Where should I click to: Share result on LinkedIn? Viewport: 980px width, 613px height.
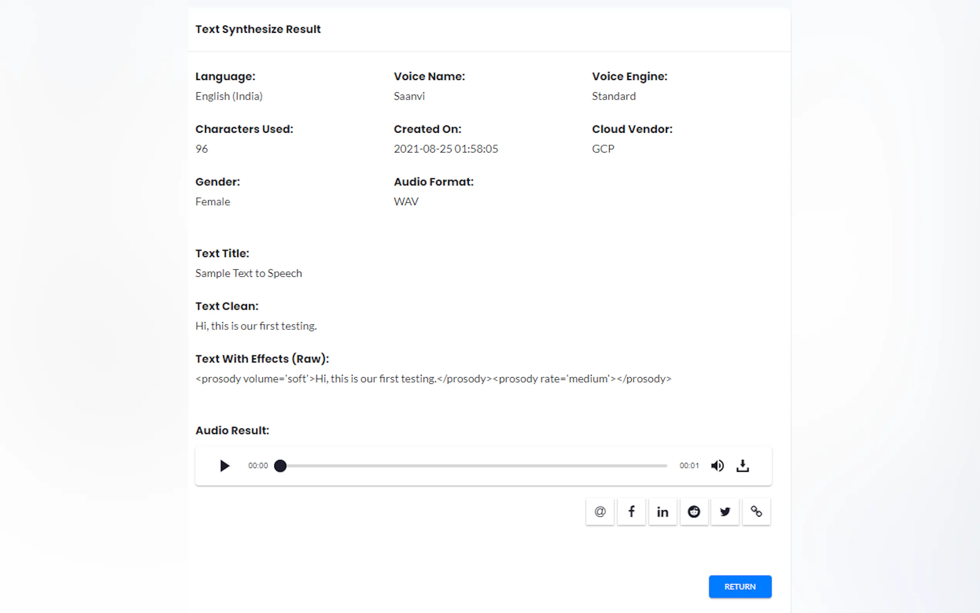662,511
